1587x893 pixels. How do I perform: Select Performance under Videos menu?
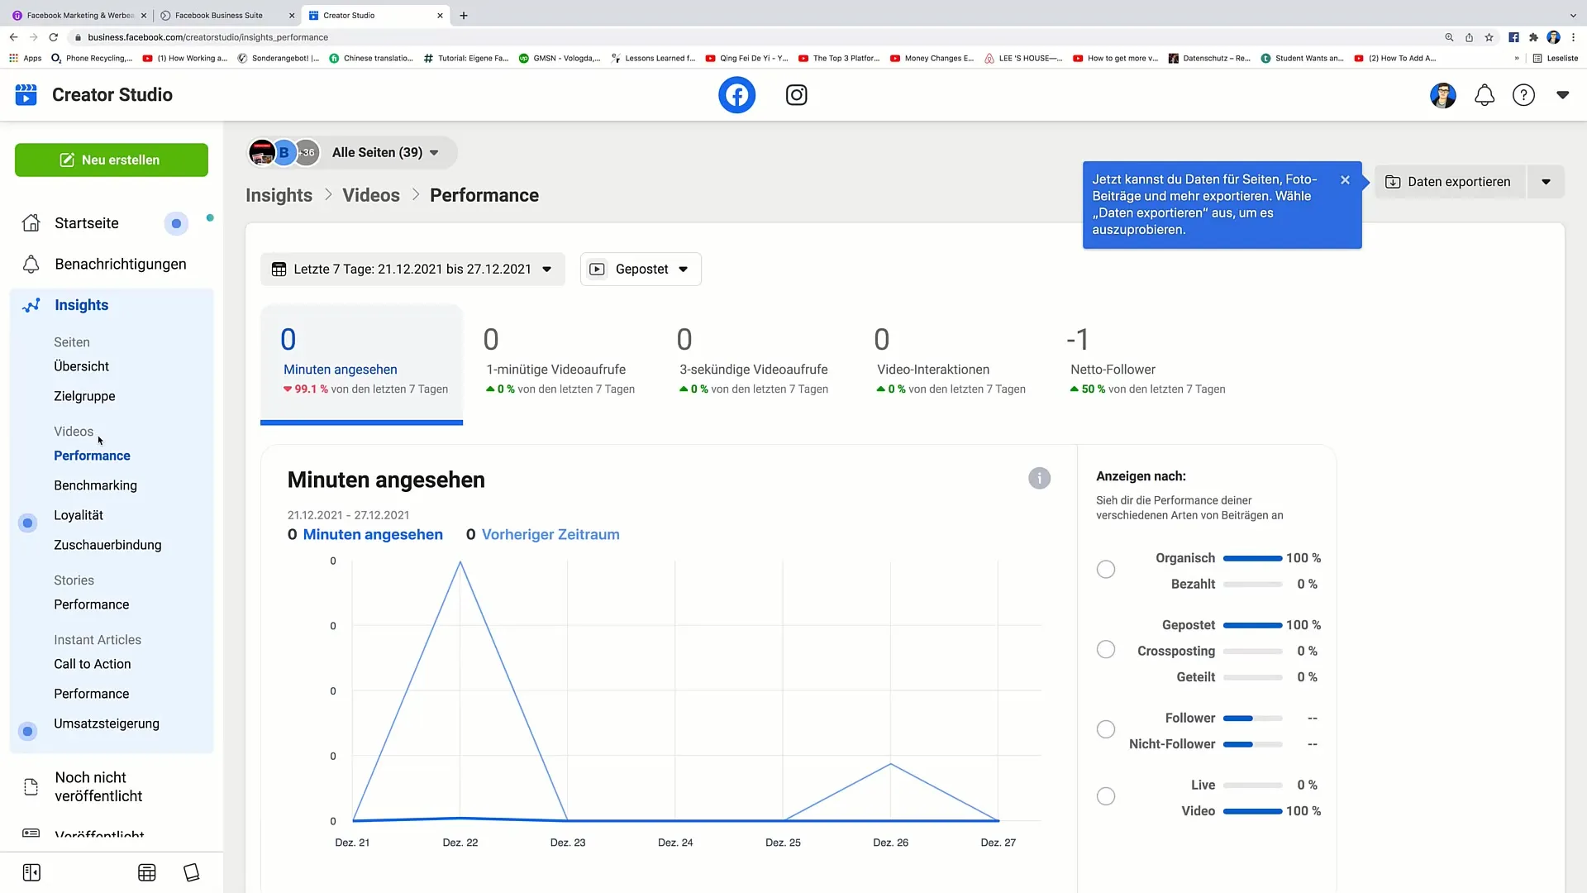point(90,456)
